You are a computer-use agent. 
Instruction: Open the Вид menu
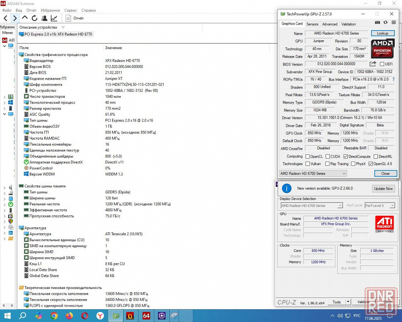19,10
